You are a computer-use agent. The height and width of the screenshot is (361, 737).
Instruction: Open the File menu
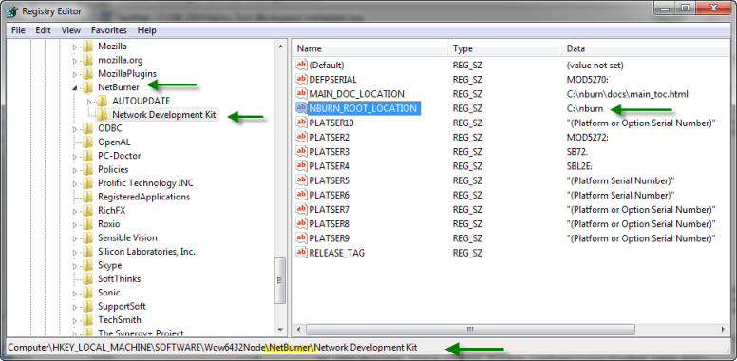click(x=18, y=30)
